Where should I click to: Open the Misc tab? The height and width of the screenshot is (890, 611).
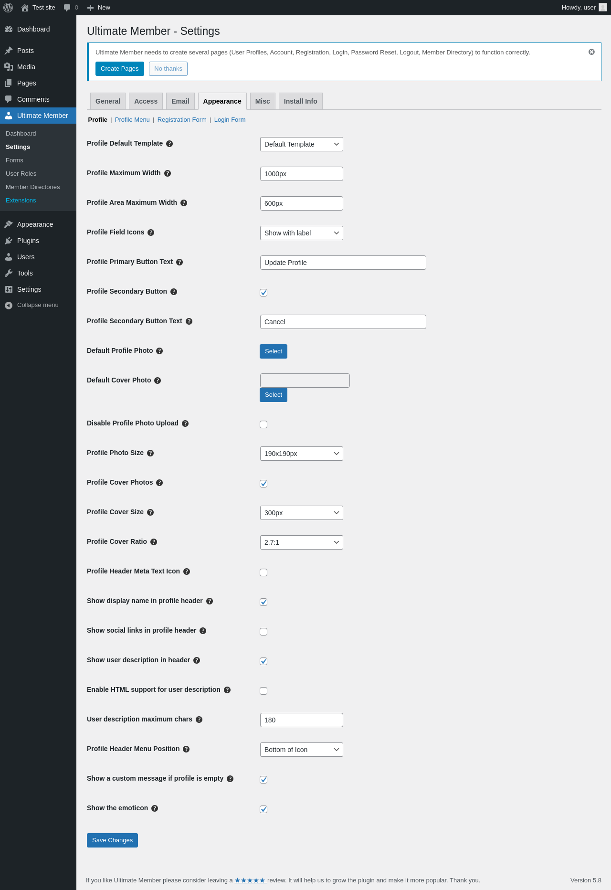263,101
